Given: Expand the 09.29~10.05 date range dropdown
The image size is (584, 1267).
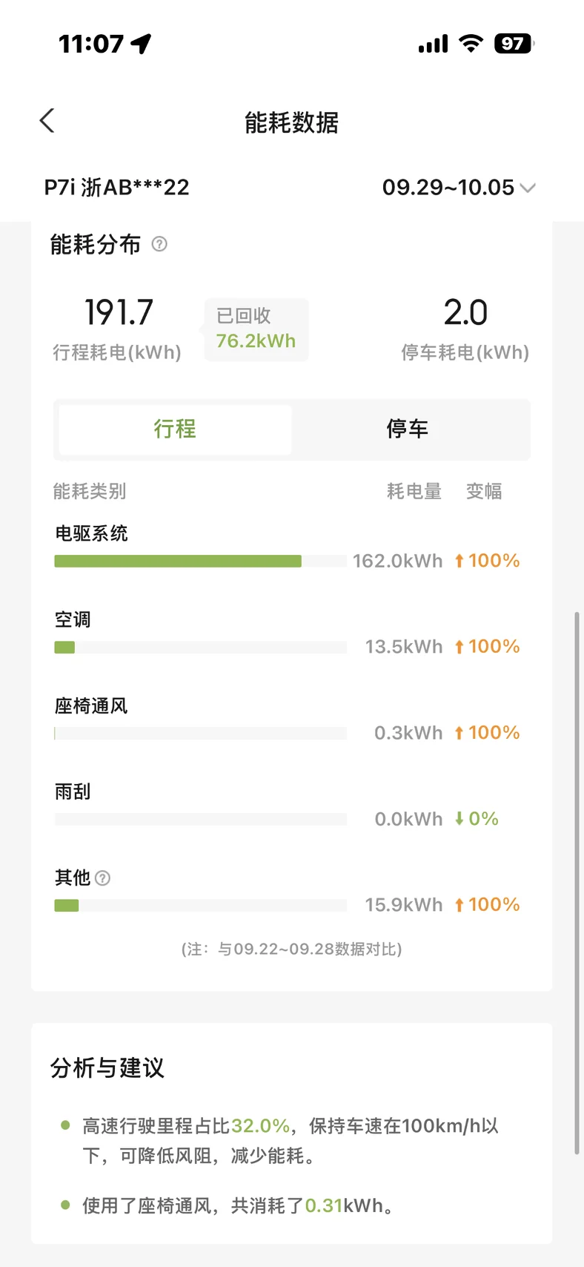Looking at the screenshot, I should pos(448,188).
